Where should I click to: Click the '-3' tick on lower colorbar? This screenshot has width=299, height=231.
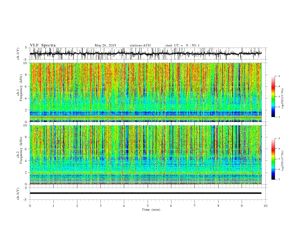pos(279,139)
